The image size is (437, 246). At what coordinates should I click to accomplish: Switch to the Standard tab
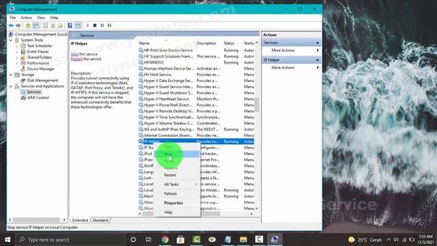[100, 220]
